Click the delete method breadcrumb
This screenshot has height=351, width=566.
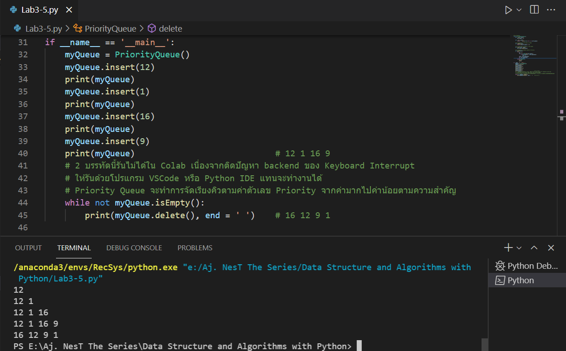click(x=170, y=28)
